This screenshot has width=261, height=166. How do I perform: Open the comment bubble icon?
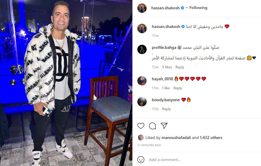coord(152,126)
